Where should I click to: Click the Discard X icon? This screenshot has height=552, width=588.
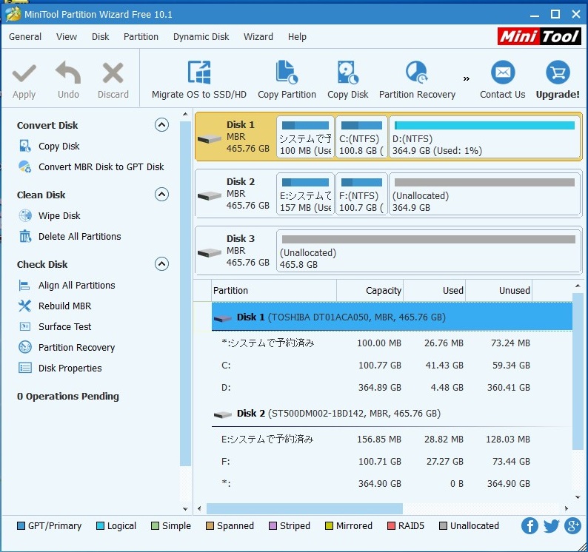(113, 73)
